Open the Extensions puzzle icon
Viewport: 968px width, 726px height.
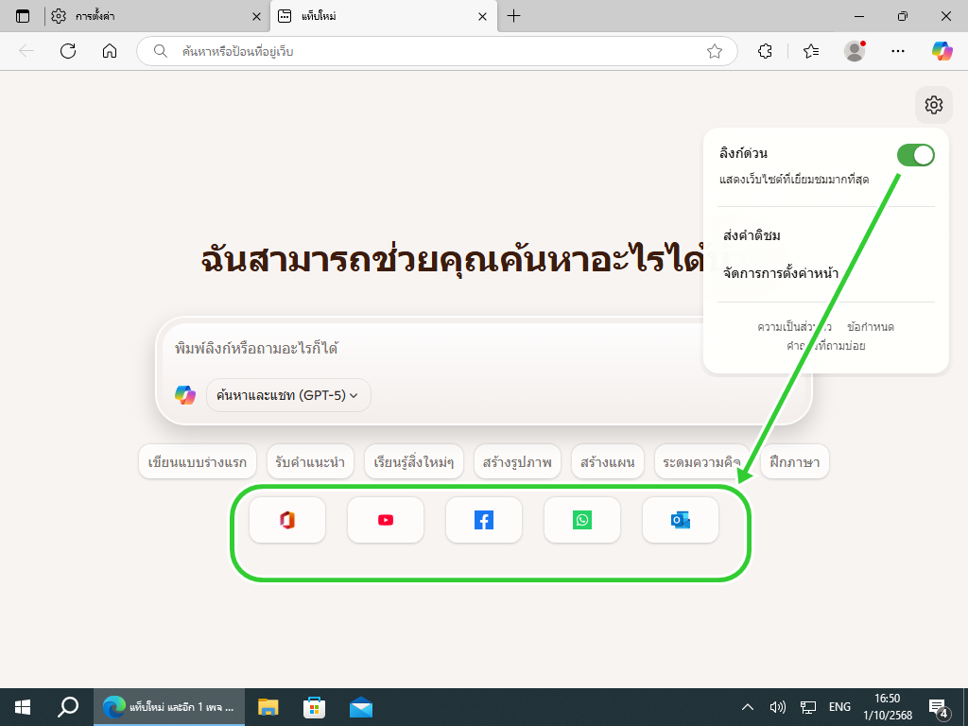(766, 51)
